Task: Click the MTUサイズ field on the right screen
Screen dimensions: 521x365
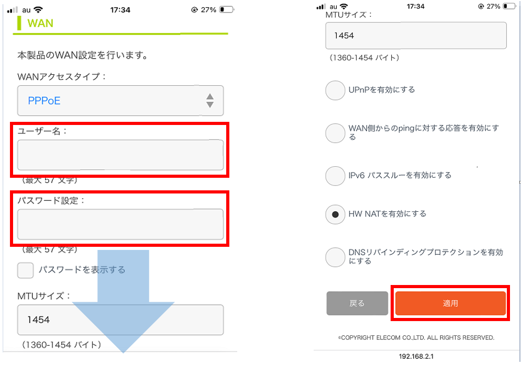Action: [x=416, y=36]
